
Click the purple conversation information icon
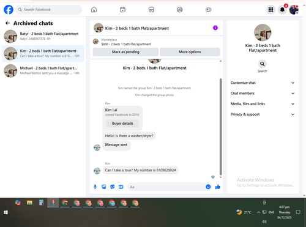215,28
